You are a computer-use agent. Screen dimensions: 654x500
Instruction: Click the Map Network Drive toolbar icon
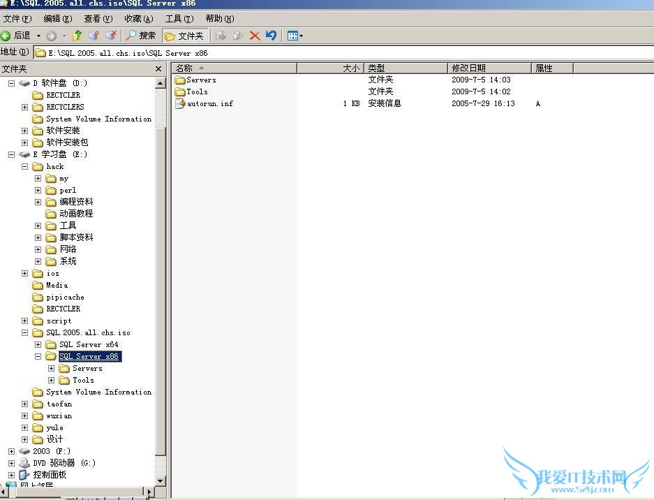[x=94, y=36]
